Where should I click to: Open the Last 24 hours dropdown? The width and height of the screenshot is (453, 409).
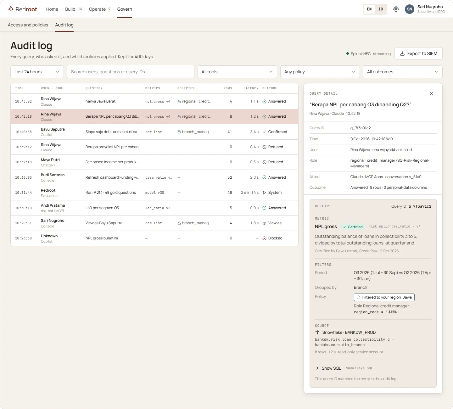click(37, 72)
